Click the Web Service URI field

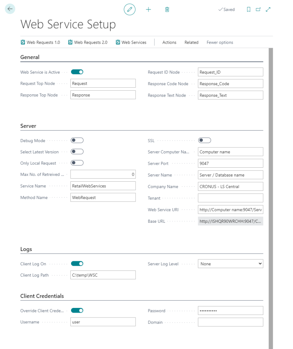(231, 210)
